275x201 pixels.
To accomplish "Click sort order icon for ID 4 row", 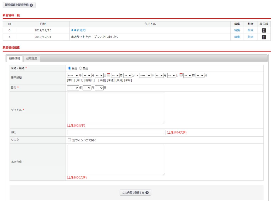I will point(264,37).
